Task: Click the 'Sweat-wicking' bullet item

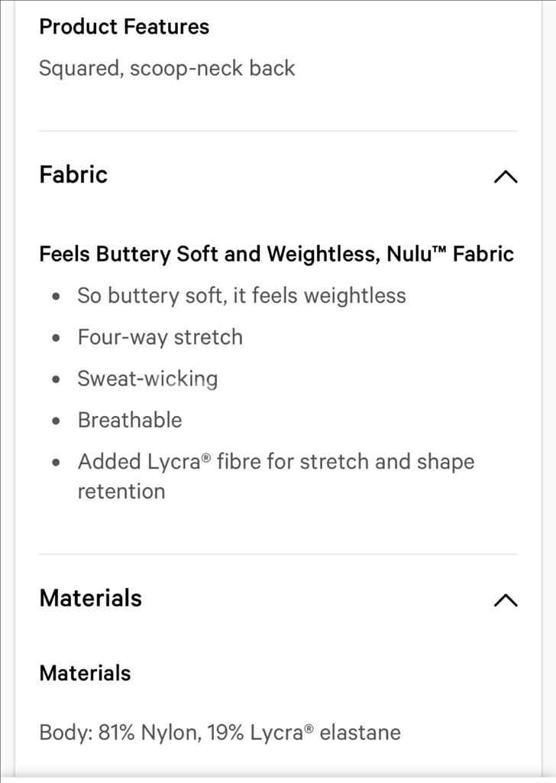Action: pos(147,379)
